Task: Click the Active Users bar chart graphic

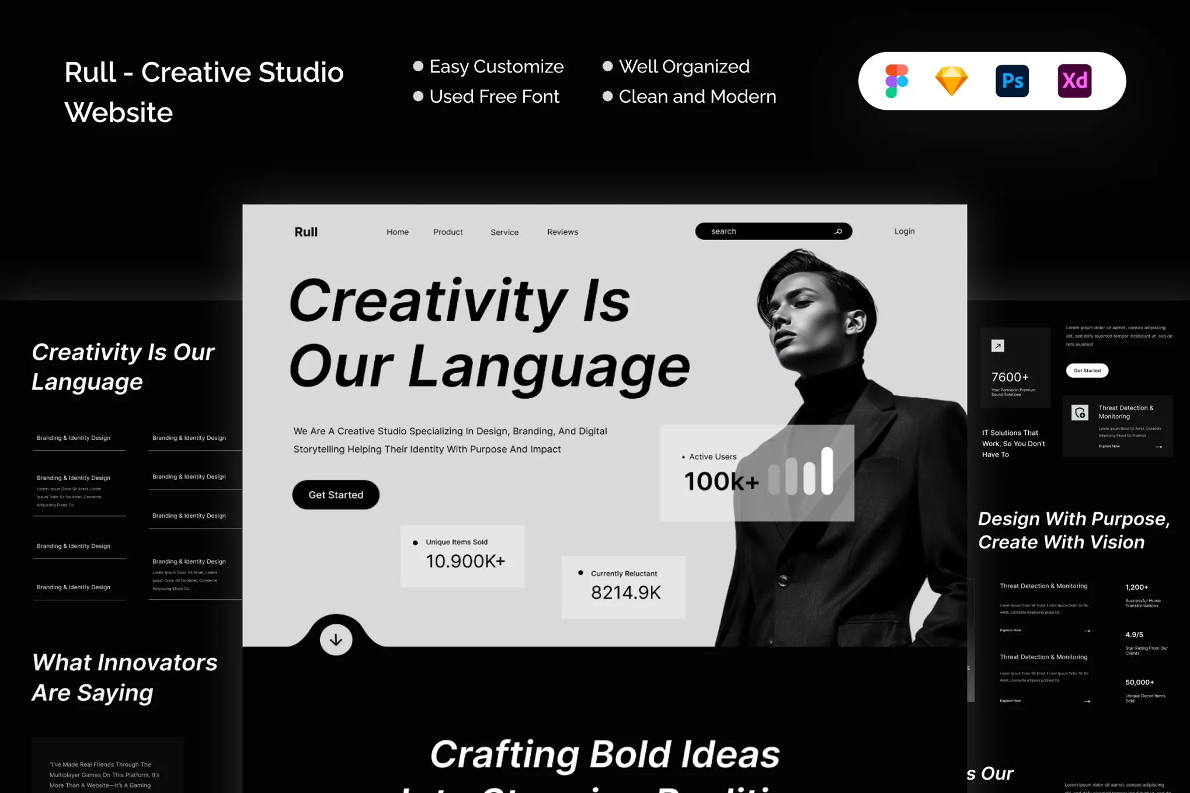Action: pyautogui.click(x=801, y=471)
